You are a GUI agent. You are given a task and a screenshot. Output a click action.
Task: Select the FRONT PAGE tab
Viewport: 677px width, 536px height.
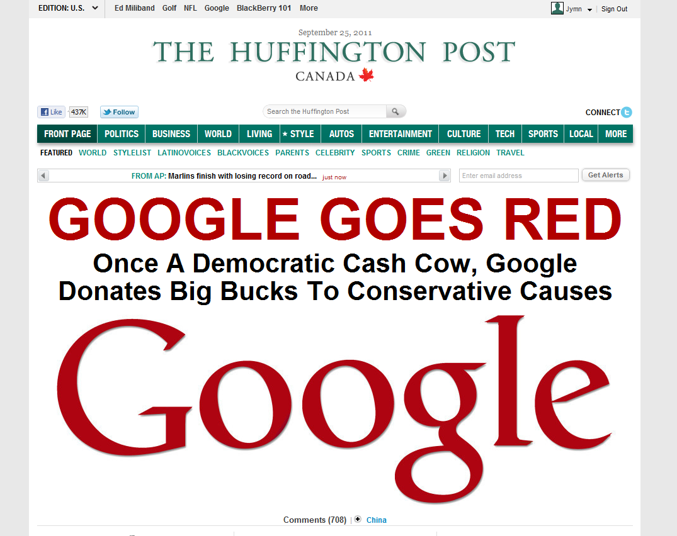coord(67,133)
